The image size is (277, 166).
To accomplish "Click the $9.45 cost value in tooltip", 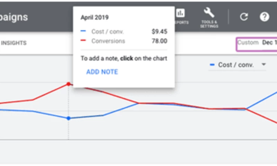I will coord(159,31).
